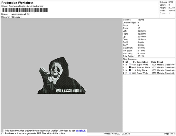Click the Stitches value 9282
The image size is (176, 136).
(171, 2)
